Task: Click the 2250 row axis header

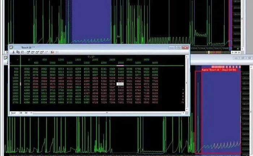Action: click(x=16, y=96)
